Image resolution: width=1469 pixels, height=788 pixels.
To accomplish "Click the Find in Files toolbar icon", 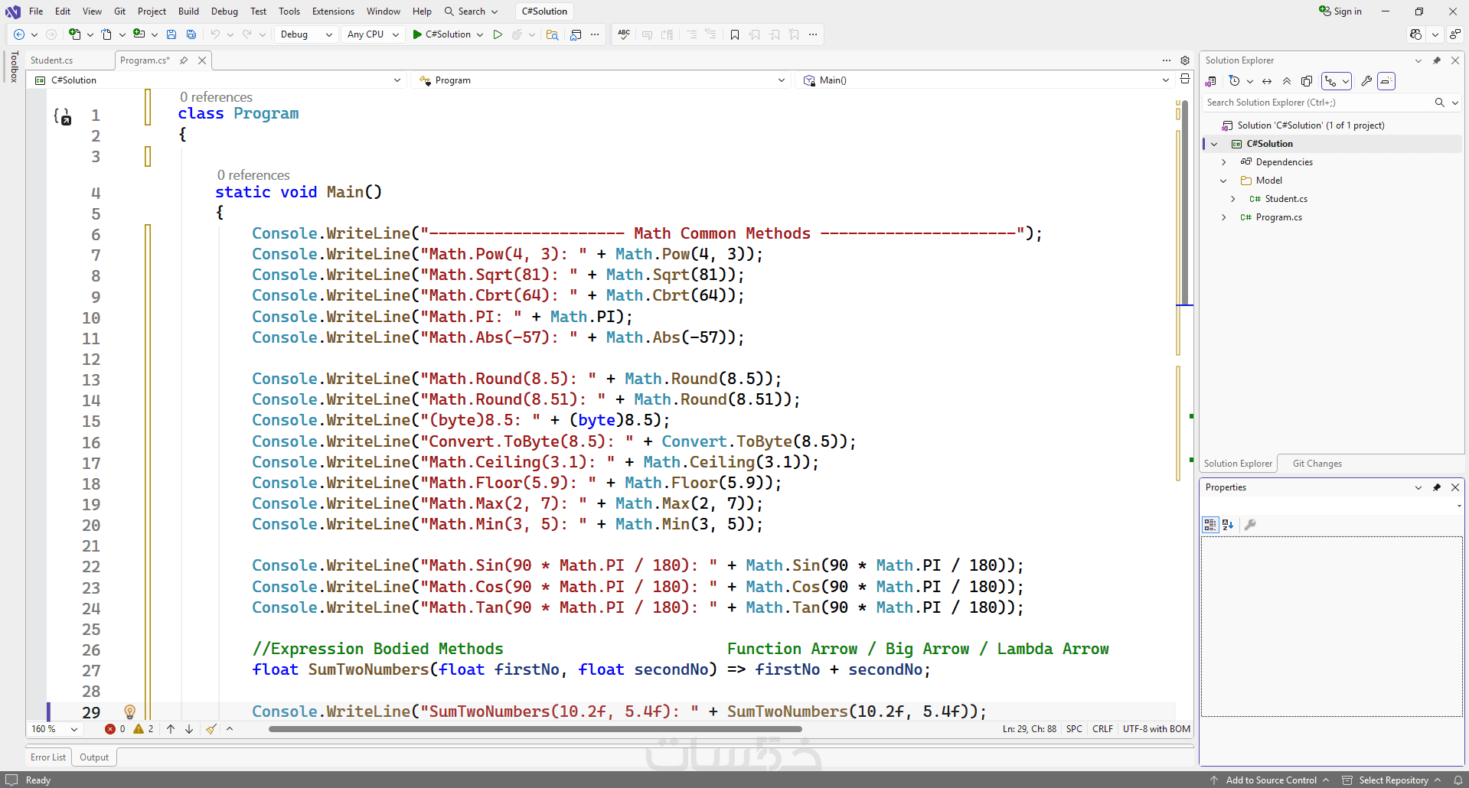I will pyautogui.click(x=552, y=34).
